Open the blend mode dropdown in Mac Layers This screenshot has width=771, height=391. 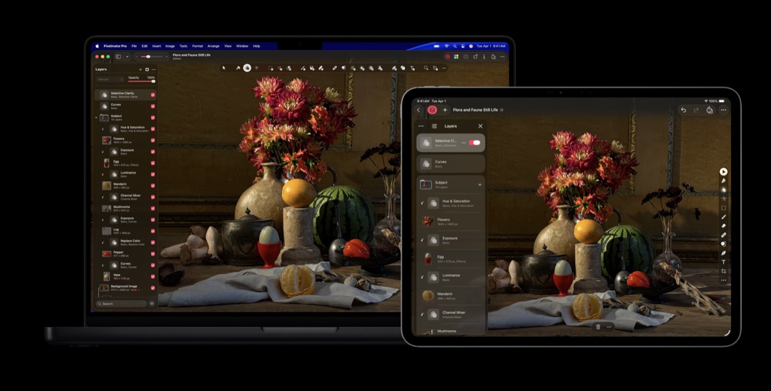pyautogui.click(x=110, y=80)
